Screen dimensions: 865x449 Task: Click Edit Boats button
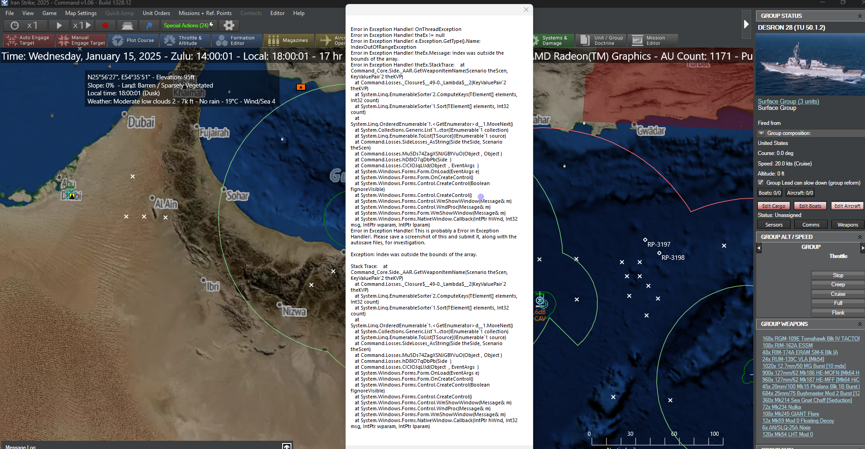click(810, 206)
